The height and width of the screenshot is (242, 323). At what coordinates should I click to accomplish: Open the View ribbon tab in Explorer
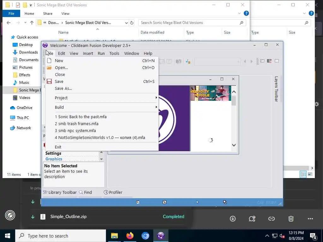pyautogui.click(x=65, y=14)
